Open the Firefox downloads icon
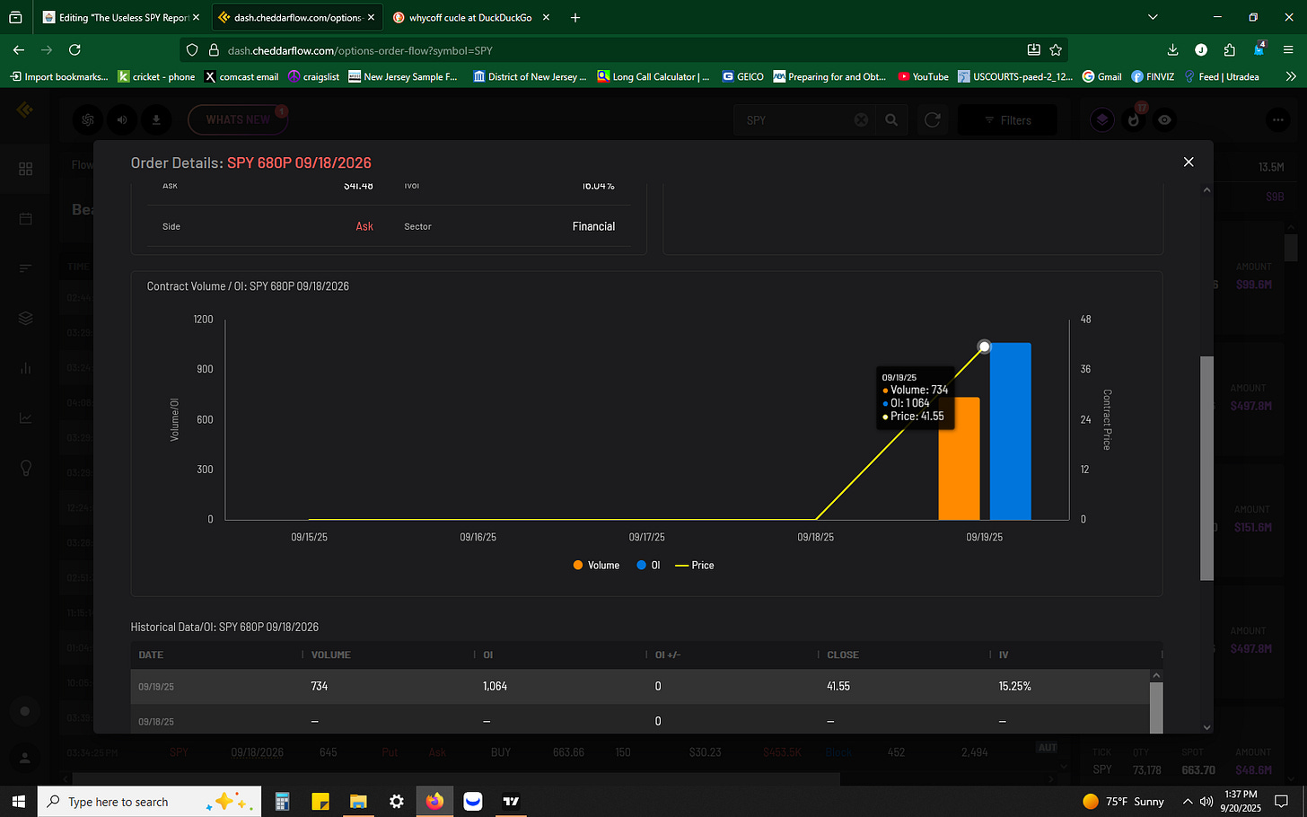Image resolution: width=1307 pixels, height=817 pixels. tap(1172, 50)
